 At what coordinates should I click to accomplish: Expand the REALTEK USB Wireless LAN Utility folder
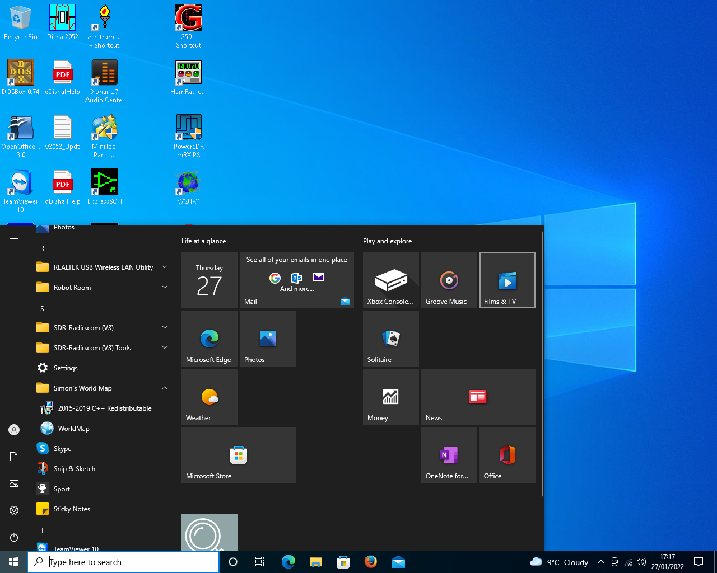pos(165,267)
